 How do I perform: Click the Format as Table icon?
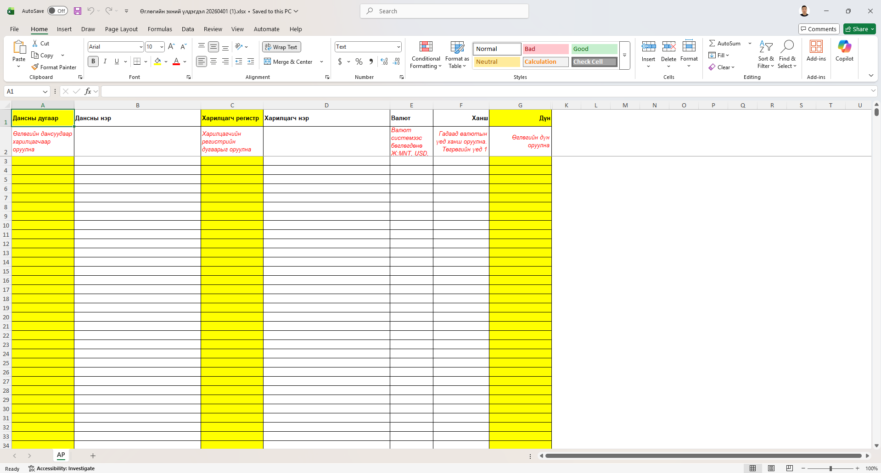[457, 47]
